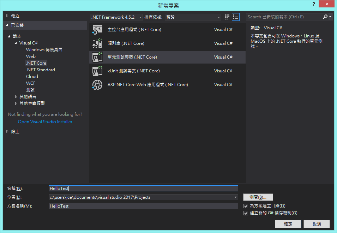Screen dimensions: 337x233
Task: Select Windows 傳統桌面 category
Action: pos(44,50)
